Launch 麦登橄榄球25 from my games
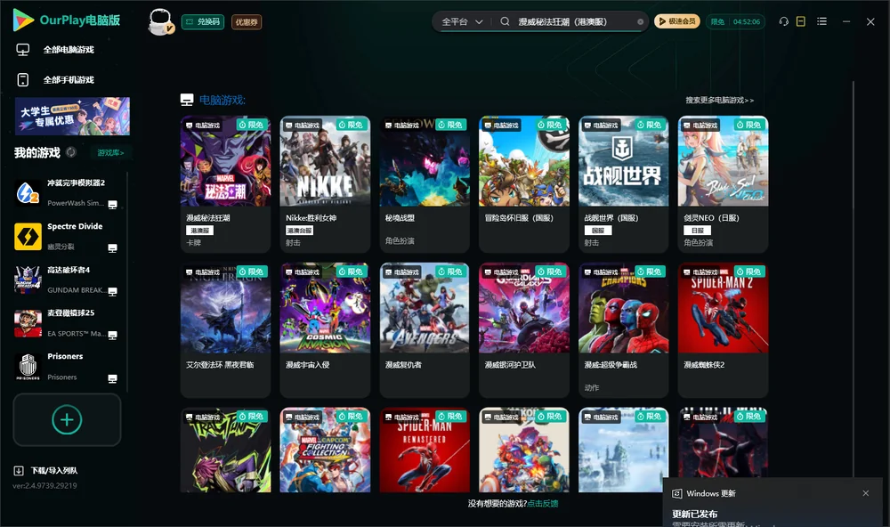Image resolution: width=890 pixels, height=527 pixels. 67,323
